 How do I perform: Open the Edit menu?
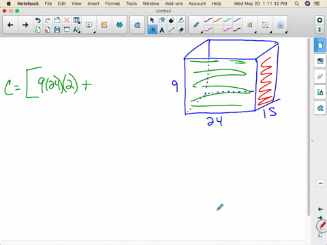61,3
